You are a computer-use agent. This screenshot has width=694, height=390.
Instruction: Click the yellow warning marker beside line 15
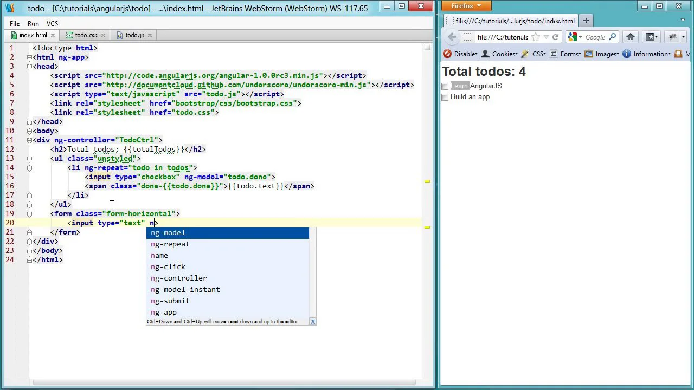coord(427,181)
